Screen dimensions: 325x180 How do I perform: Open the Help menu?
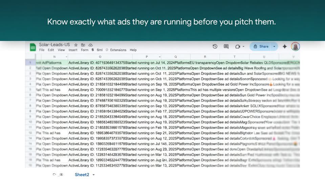coord(133,50)
